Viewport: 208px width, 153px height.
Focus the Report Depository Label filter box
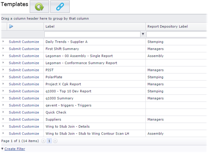click(x=177, y=34)
